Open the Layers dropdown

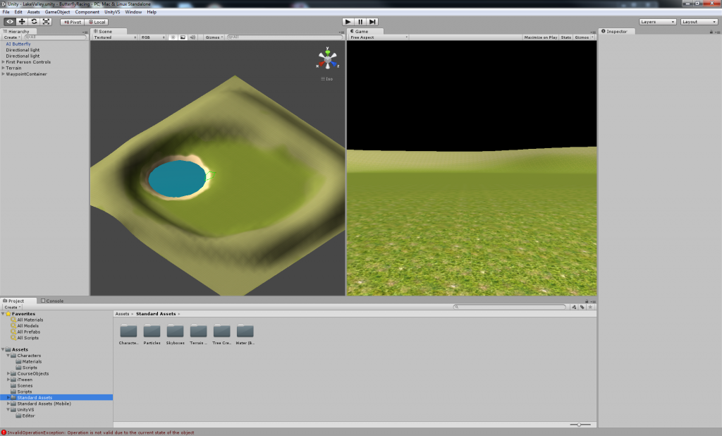pyautogui.click(x=657, y=22)
